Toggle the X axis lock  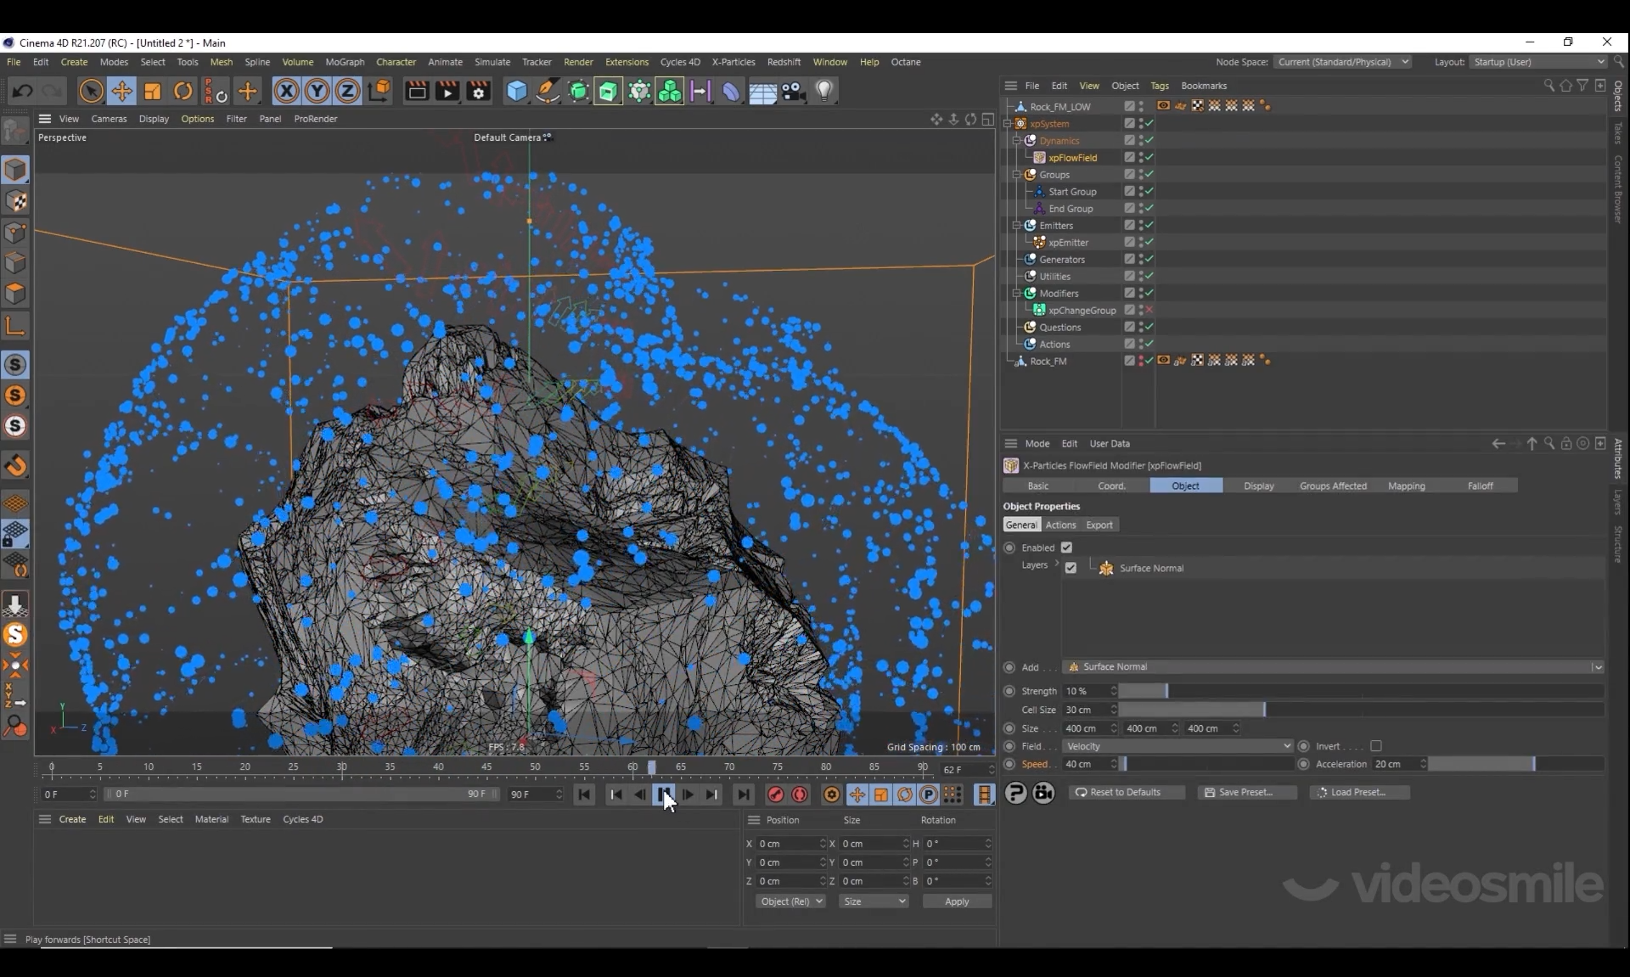(x=286, y=91)
